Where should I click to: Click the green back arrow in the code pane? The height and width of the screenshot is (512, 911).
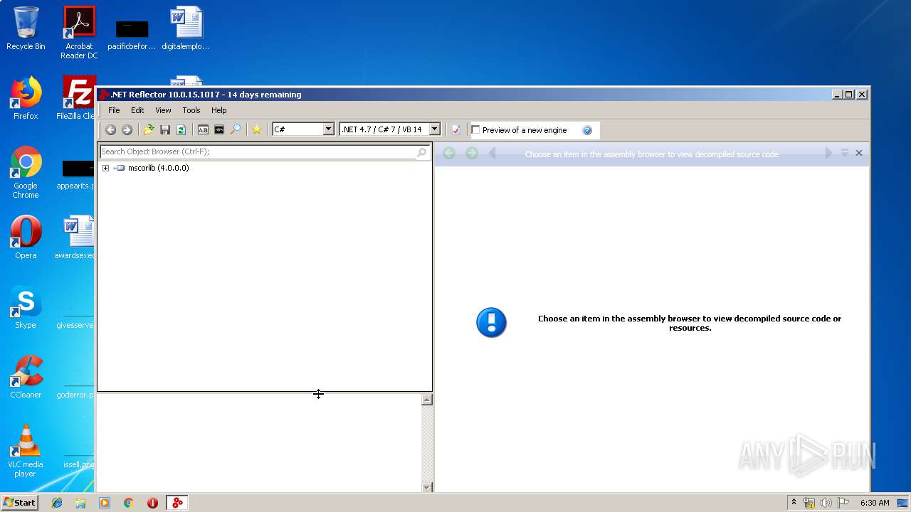449,153
